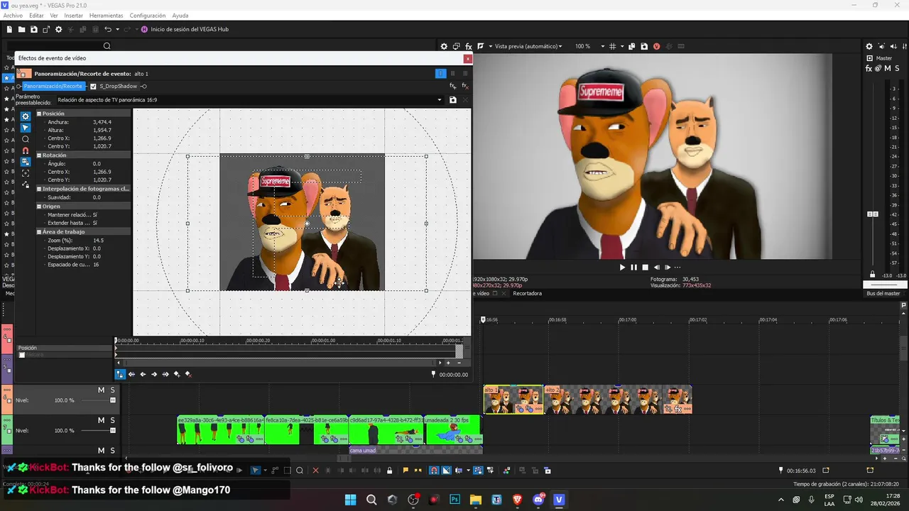Click the delete keyframe icon
Screen dimensions: 909x511
point(188,374)
